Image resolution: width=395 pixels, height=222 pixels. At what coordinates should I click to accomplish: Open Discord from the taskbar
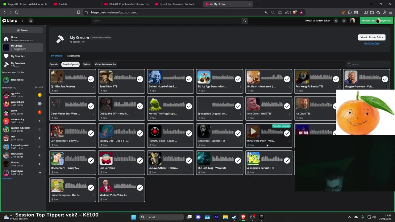[198, 217]
